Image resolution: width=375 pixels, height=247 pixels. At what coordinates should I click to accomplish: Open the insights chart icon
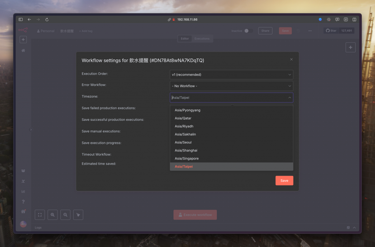pos(23,191)
